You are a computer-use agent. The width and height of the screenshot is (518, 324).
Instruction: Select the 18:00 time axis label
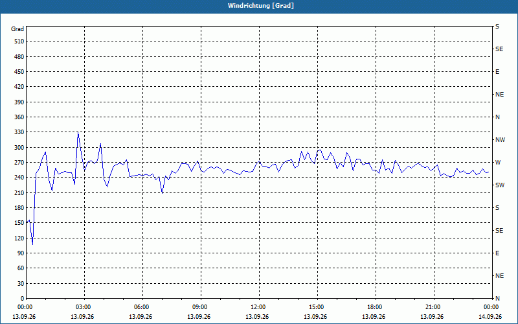click(376, 307)
